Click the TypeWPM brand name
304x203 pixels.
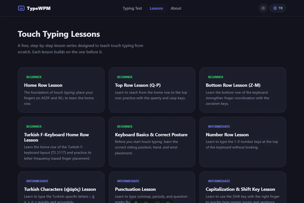tap(39, 8)
